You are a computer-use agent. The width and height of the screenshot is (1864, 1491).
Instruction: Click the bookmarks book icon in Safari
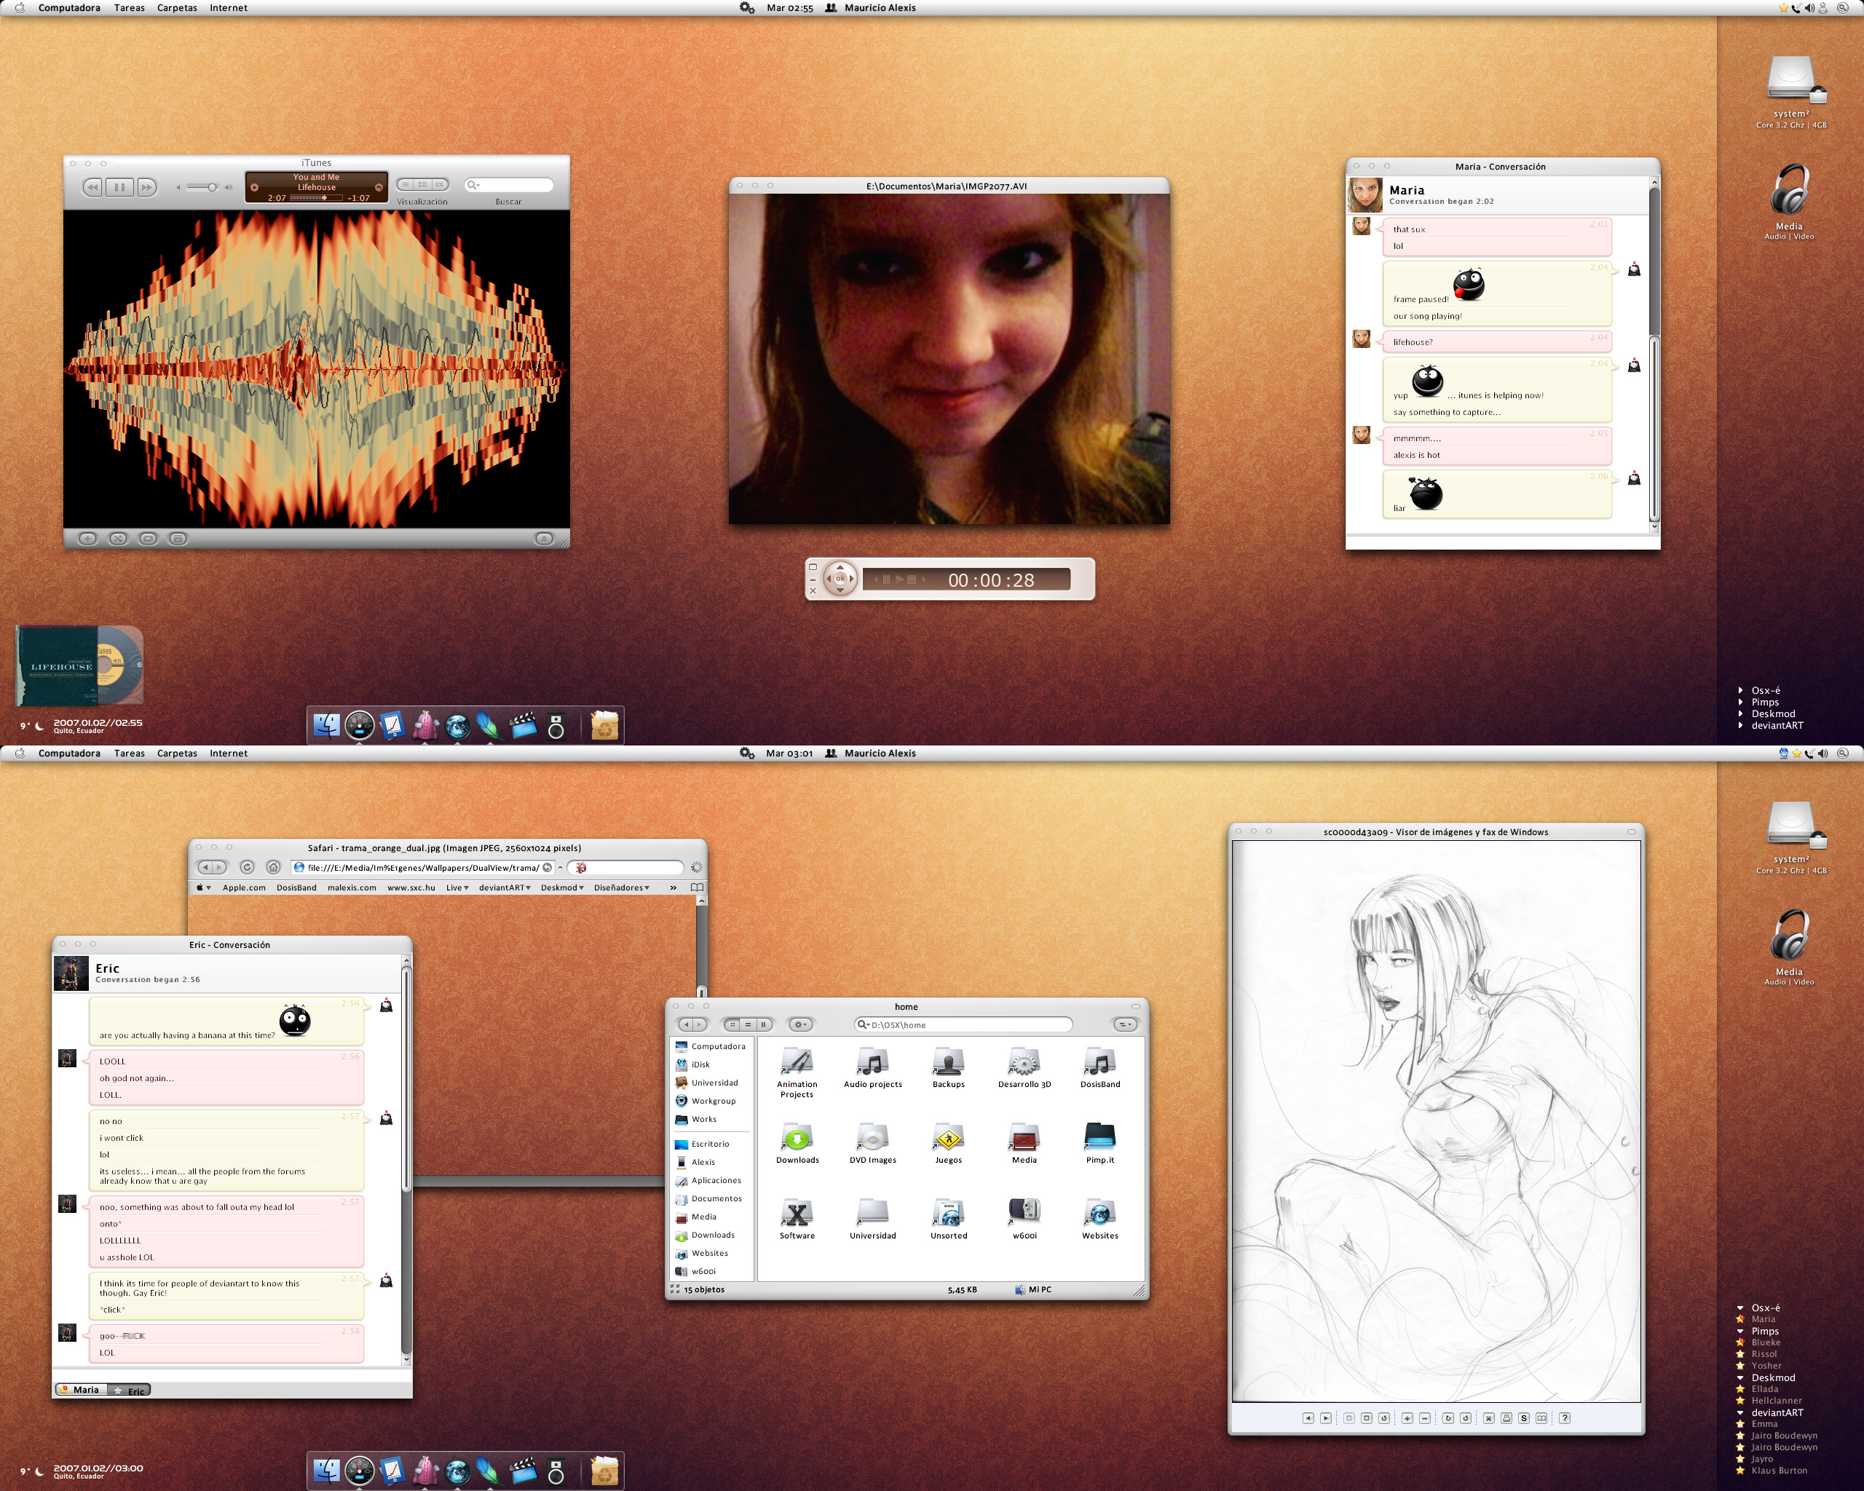pyautogui.click(x=697, y=887)
